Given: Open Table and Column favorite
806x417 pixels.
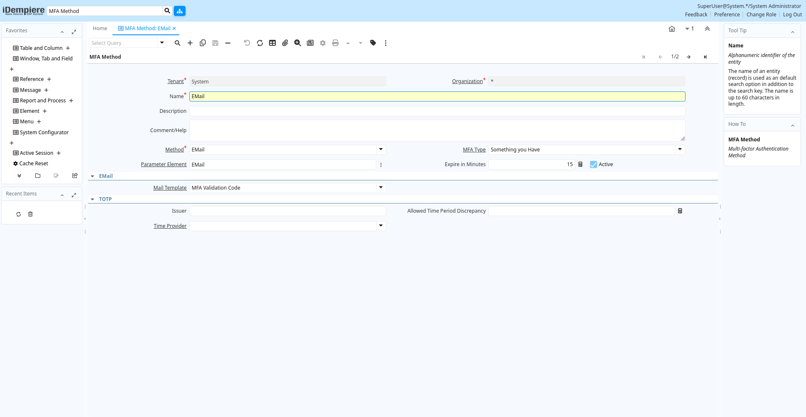Looking at the screenshot, I should 41,48.
